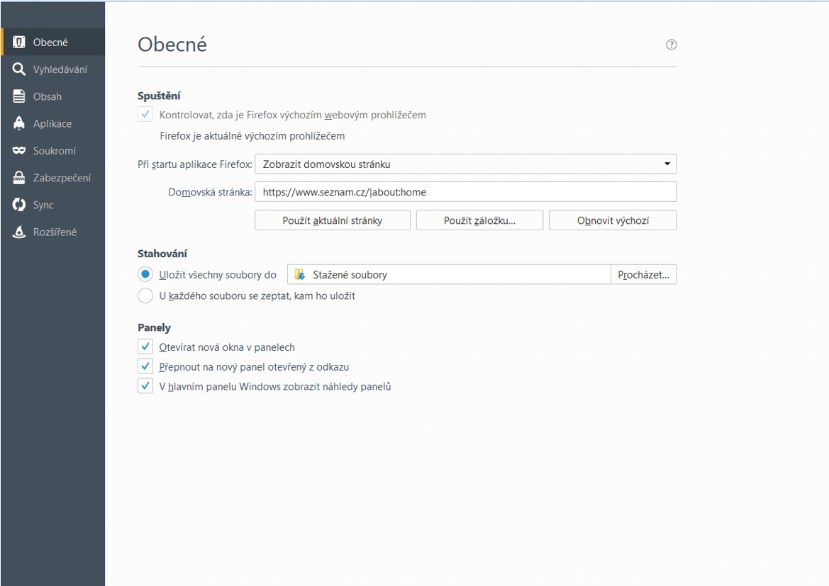Click the Domovská stránka URL field
Viewport: 829px width, 586px height.
pyautogui.click(x=465, y=192)
